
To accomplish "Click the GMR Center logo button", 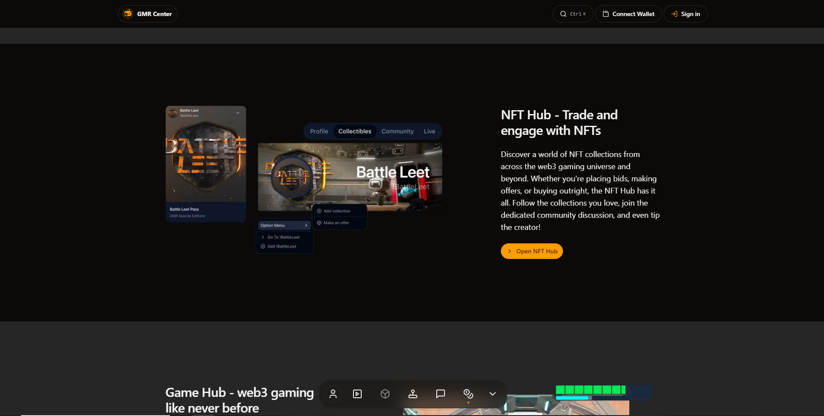I will click(x=147, y=14).
